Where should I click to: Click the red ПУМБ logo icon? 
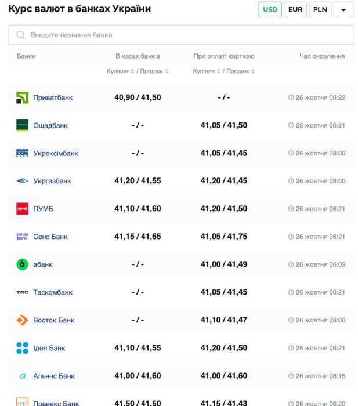click(22, 209)
